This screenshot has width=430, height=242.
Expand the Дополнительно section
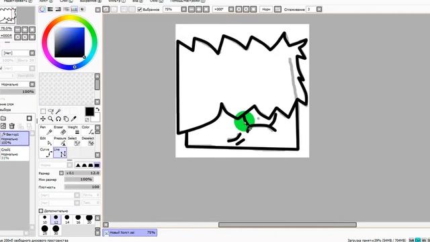pyautogui.click(x=41, y=210)
